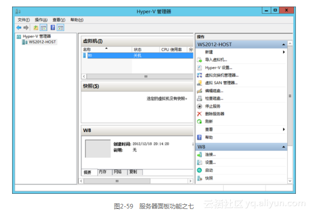This screenshot has width=311, height=214.
Task: Expand the 新建 submenu arrow
Action: 284,52
